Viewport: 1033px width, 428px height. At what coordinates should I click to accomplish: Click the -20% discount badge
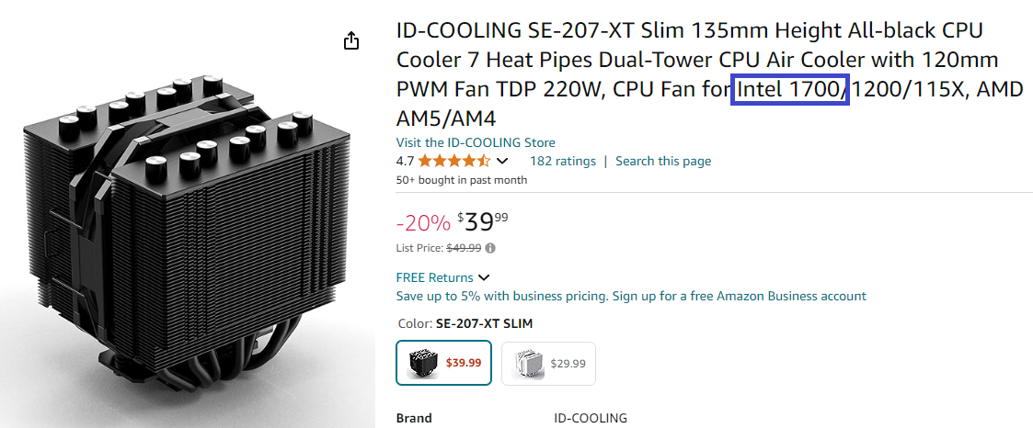(x=423, y=222)
